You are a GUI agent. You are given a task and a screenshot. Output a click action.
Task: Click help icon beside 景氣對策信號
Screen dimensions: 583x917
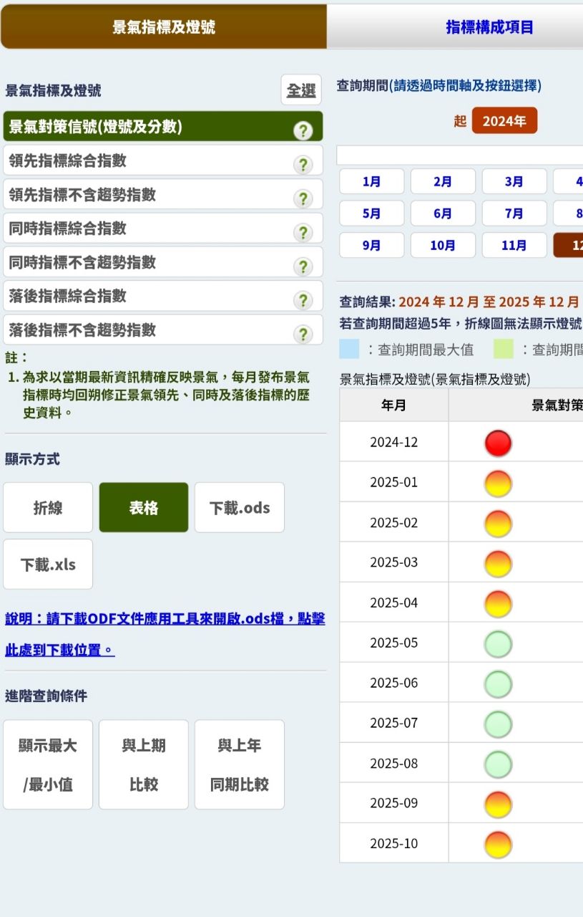coord(303,130)
